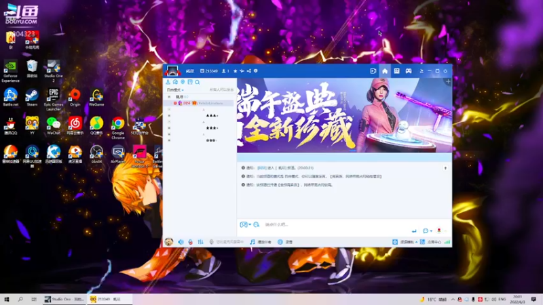Open the gamepad icon in YY header

click(x=409, y=71)
